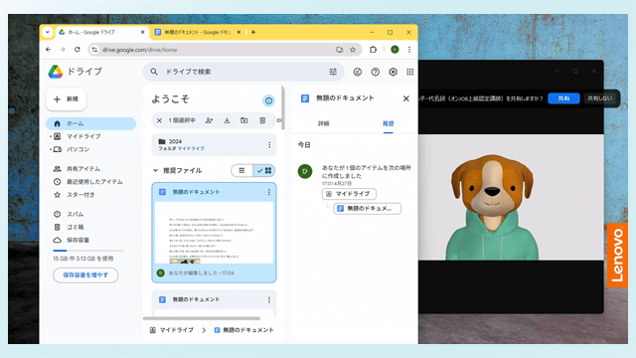Open the browser extensions puzzle icon
This screenshot has height=358, width=636.
(x=373, y=50)
